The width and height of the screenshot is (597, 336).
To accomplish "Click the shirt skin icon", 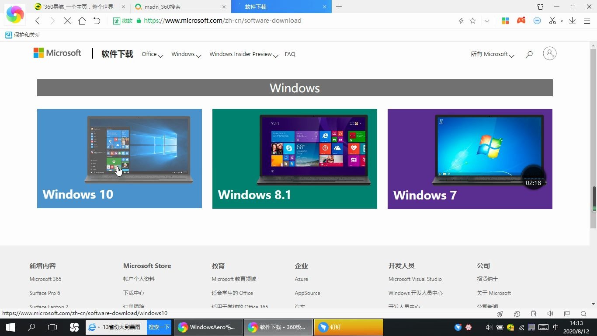I will pos(541,7).
